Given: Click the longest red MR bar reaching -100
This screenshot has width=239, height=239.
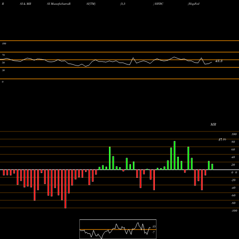Looking at the screenshot, I should 65,189.
